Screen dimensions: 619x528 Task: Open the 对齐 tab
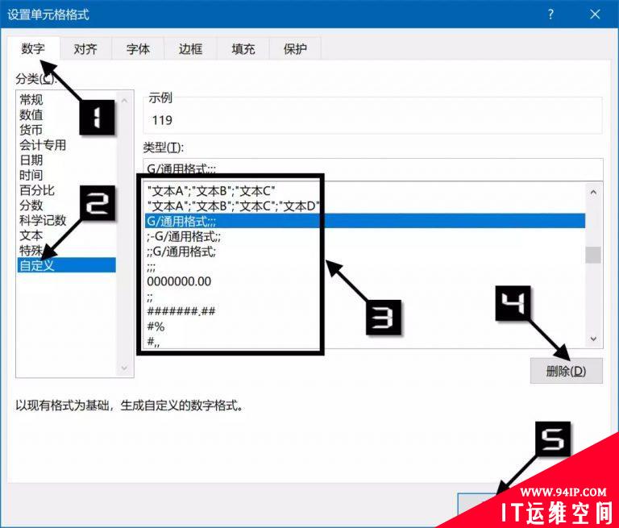coord(85,49)
